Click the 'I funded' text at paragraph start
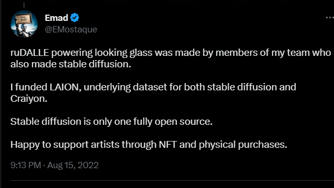 coord(29,87)
